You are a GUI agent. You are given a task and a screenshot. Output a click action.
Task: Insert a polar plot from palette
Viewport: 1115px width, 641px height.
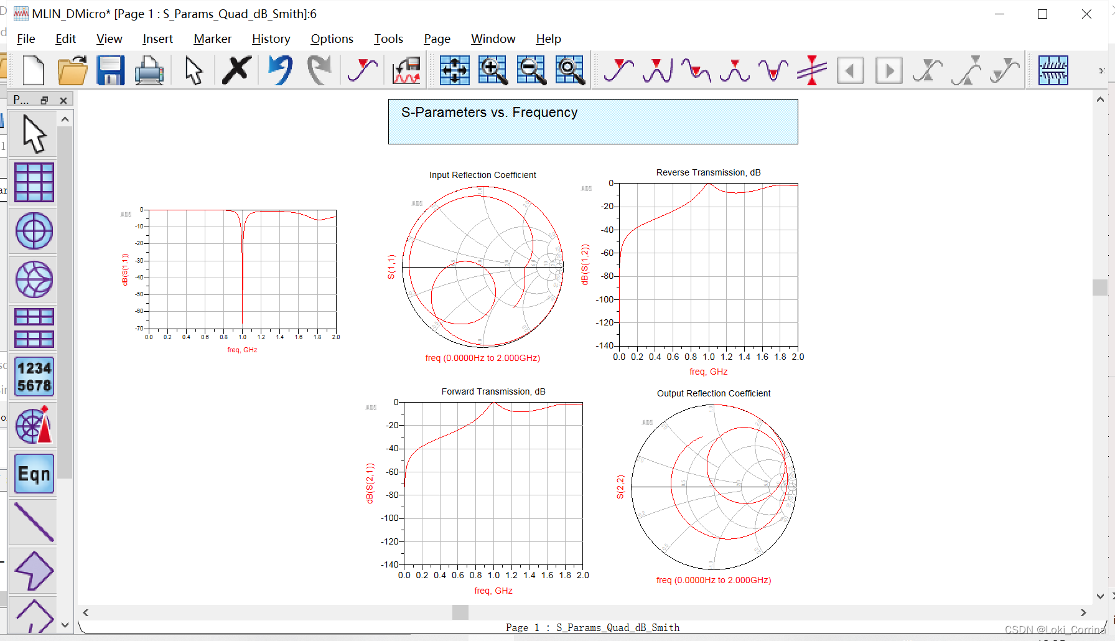pos(34,231)
